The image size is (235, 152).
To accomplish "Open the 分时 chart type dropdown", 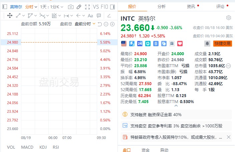I will point(31,7).
